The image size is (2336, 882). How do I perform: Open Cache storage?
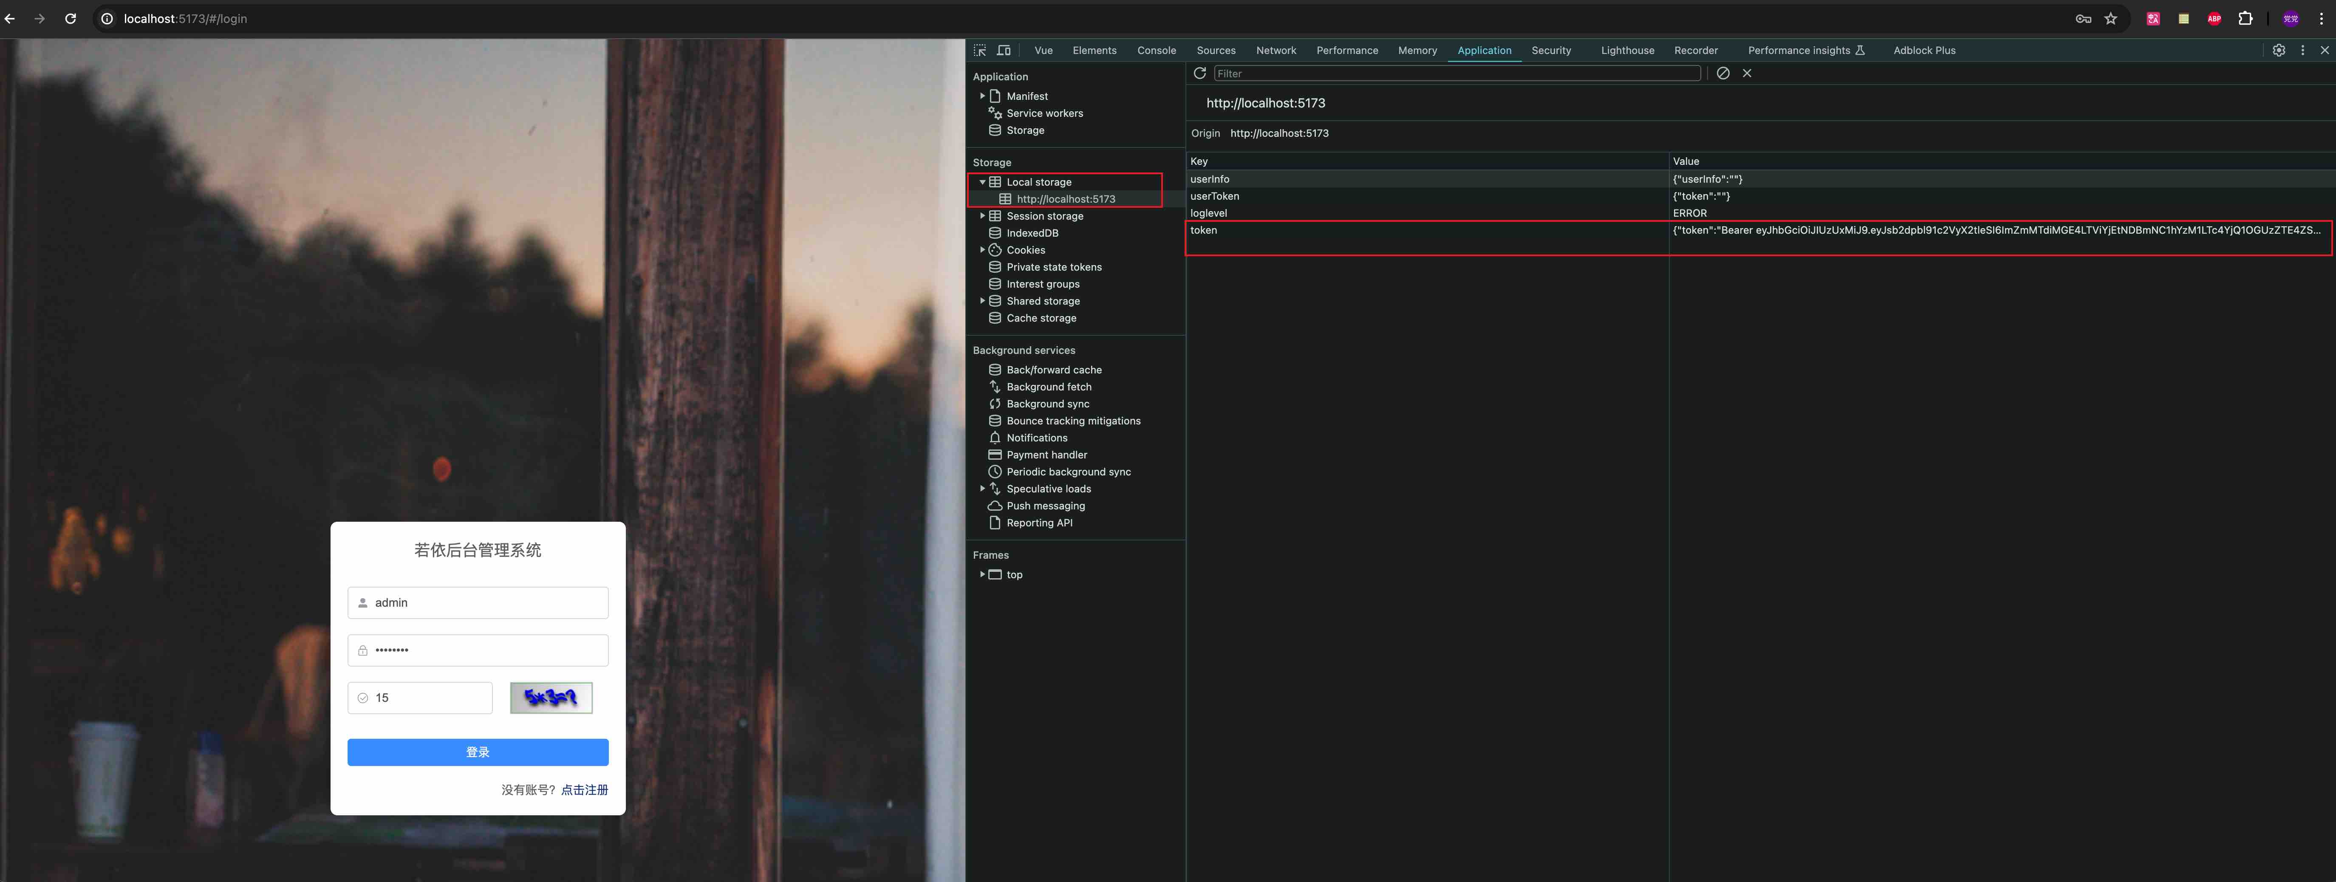1041,318
